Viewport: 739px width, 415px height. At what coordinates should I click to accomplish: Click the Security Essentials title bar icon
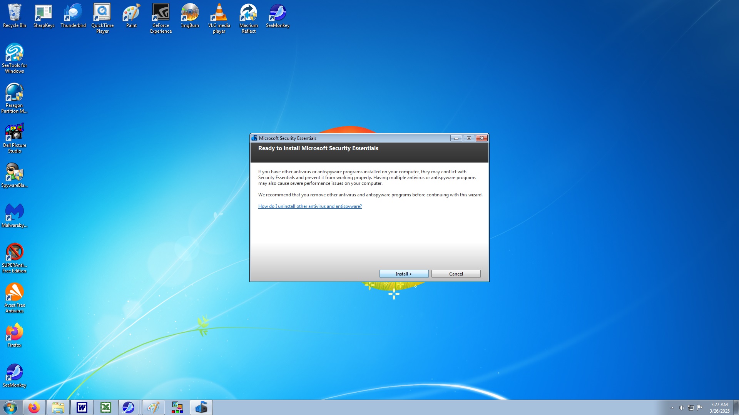coord(254,138)
